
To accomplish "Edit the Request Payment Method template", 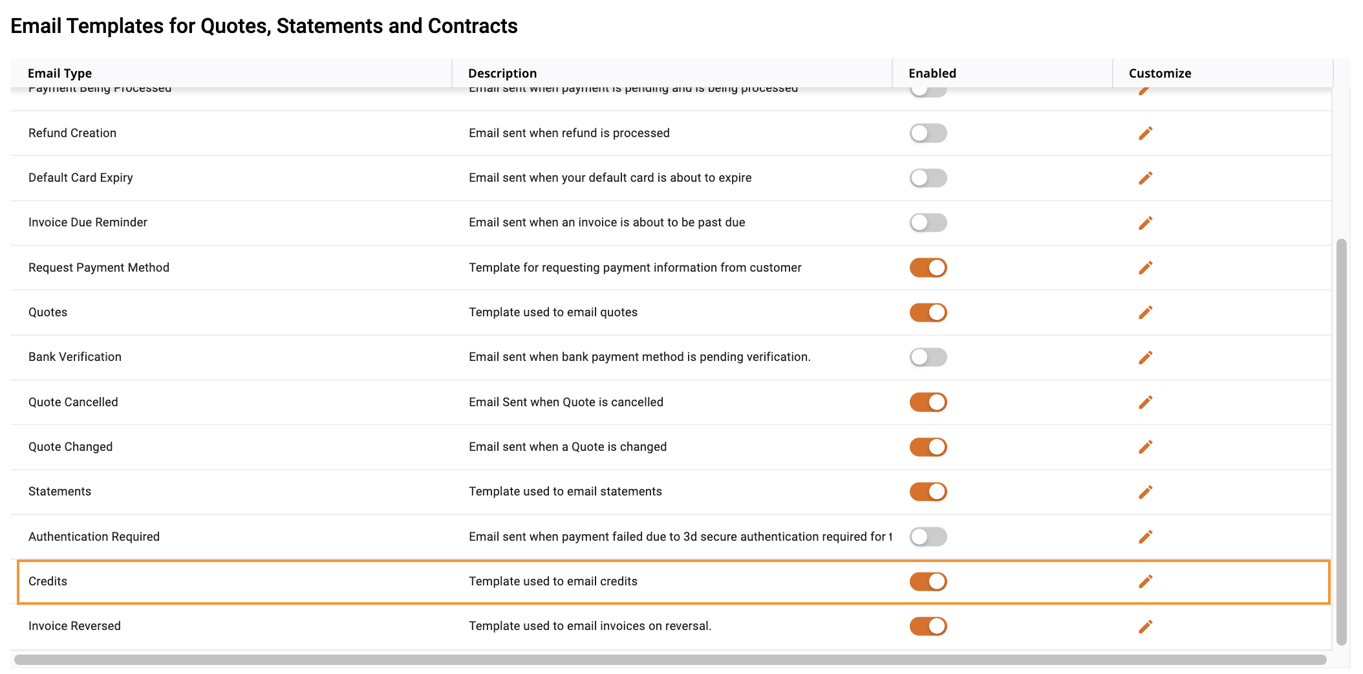I will coord(1145,268).
